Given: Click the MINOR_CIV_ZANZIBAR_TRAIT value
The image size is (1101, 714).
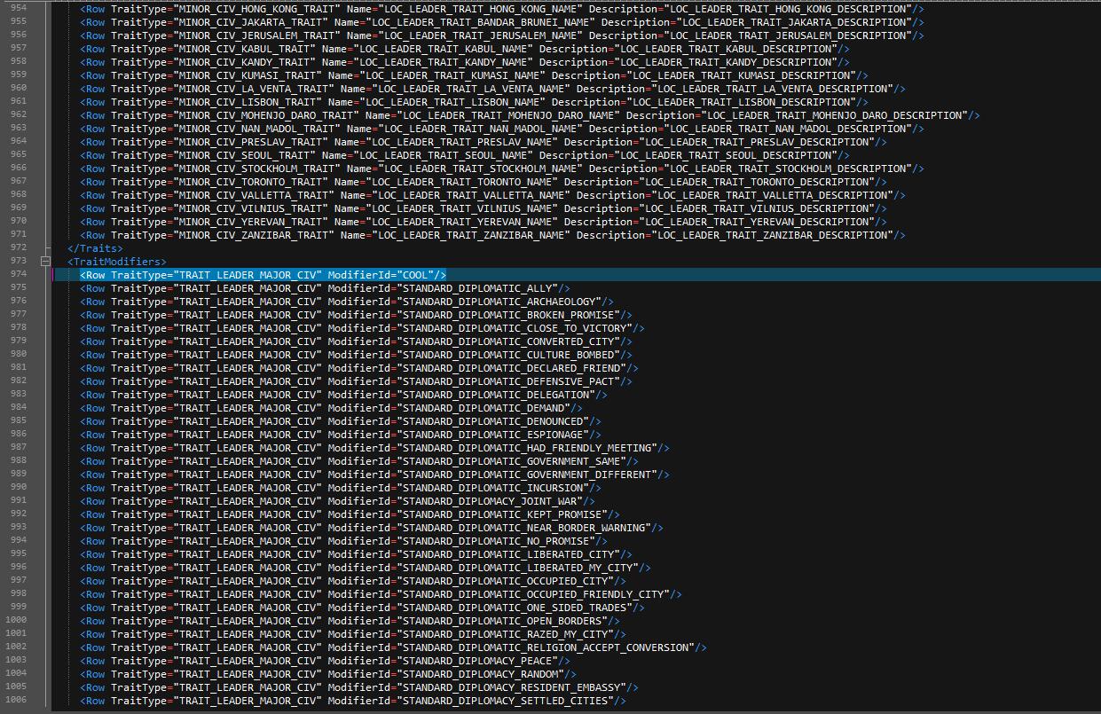Looking at the screenshot, I should coord(254,235).
